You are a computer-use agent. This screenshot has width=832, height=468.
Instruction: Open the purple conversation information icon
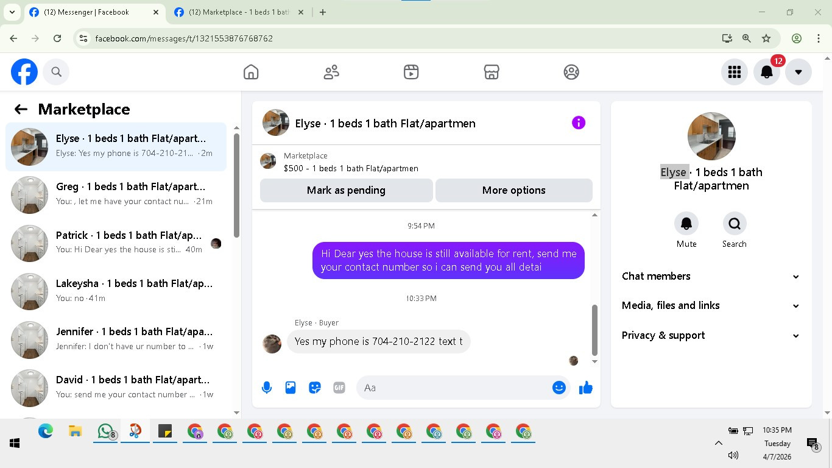click(579, 123)
